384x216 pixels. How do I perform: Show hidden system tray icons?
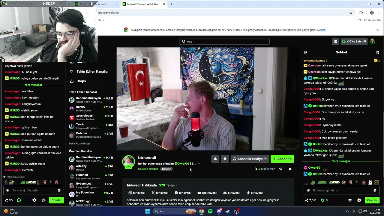tap(347, 211)
